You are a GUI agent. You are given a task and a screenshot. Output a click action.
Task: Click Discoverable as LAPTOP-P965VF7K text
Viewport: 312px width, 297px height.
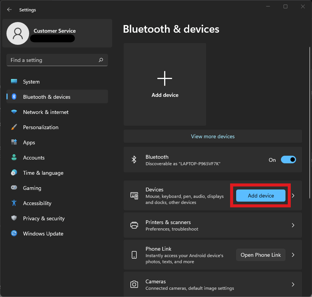click(x=183, y=164)
